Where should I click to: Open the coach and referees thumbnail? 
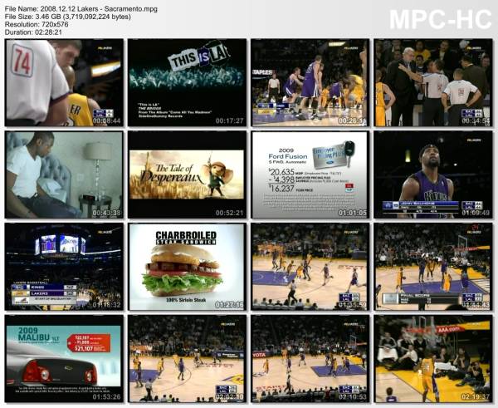pos(433,83)
